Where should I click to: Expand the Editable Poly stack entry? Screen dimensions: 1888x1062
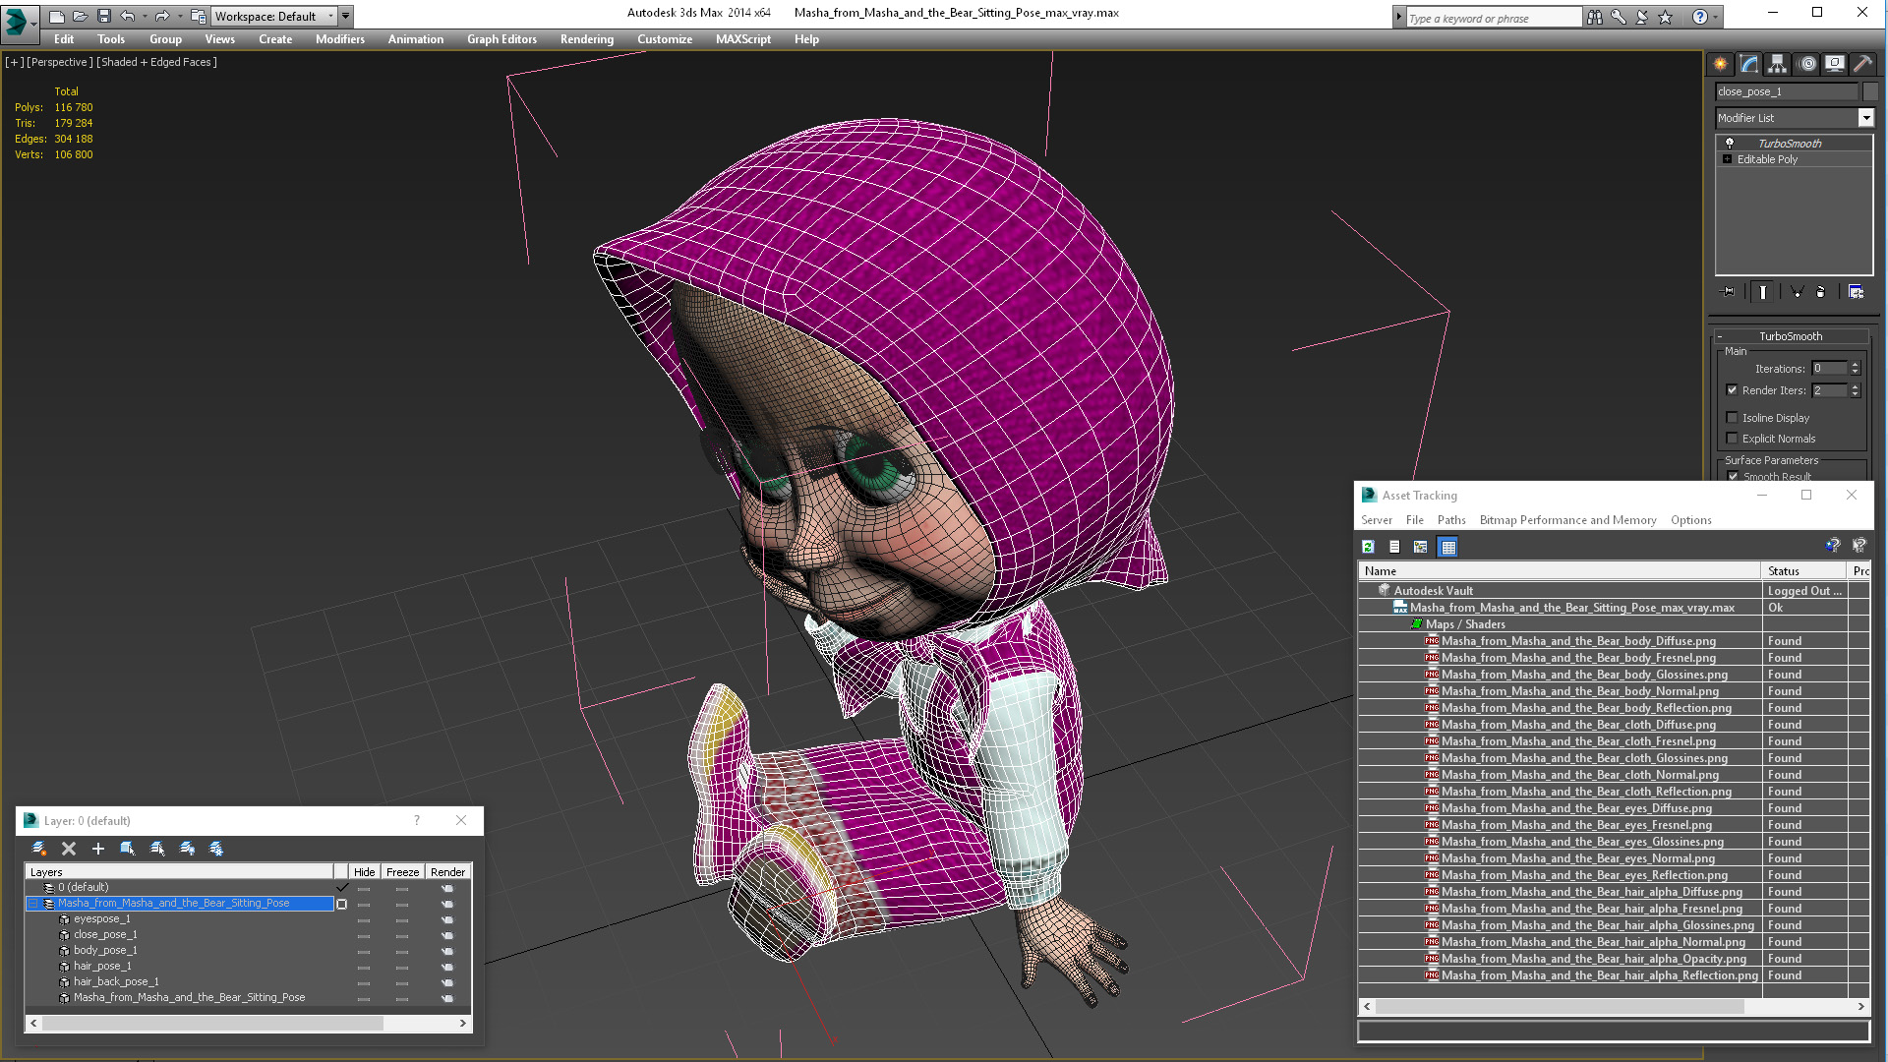1728,159
